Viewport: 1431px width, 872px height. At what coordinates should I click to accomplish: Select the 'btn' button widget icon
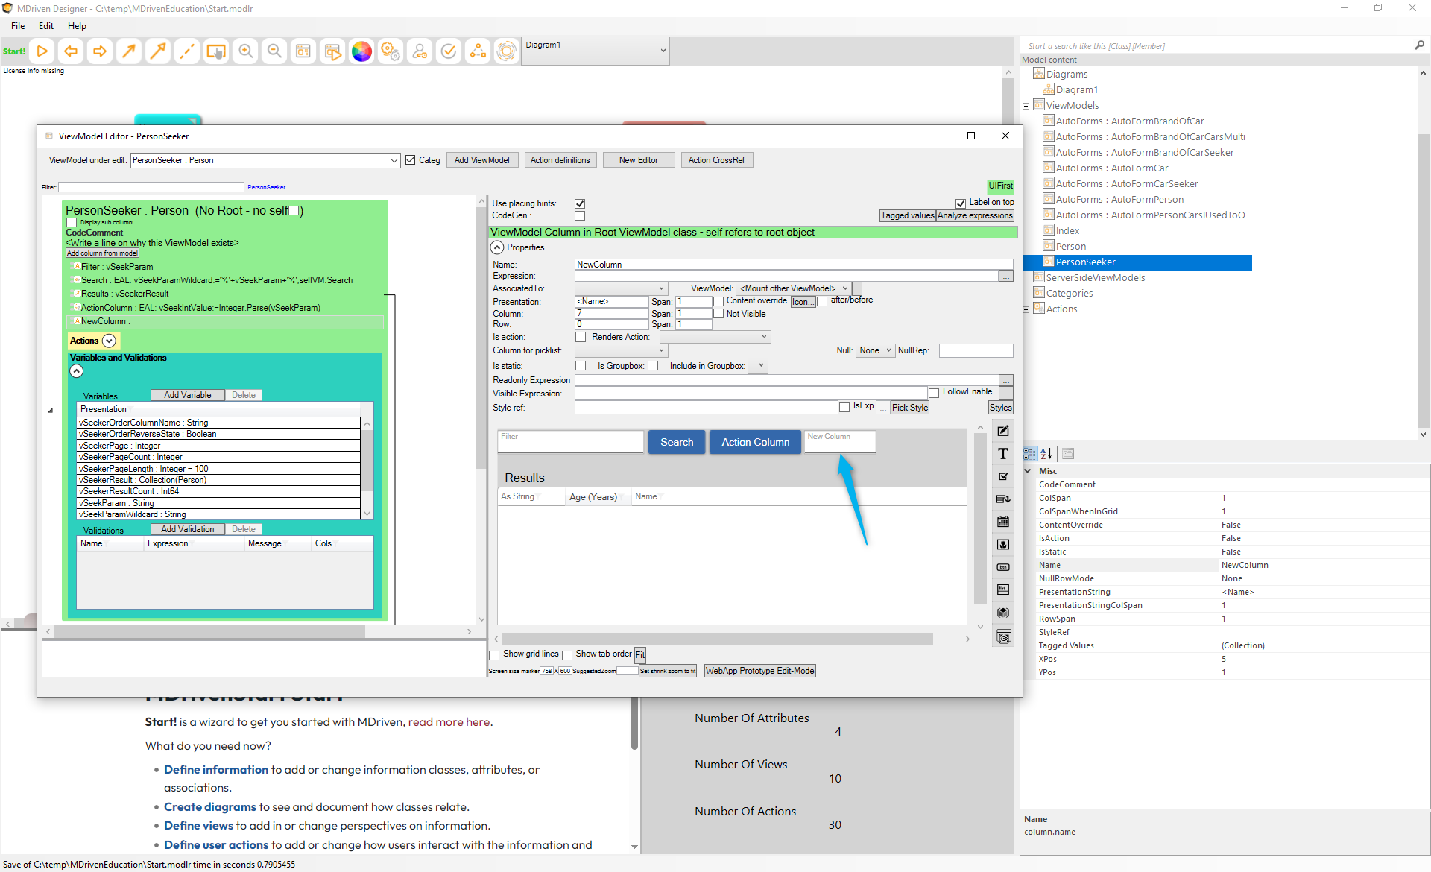tap(1003, 567)
